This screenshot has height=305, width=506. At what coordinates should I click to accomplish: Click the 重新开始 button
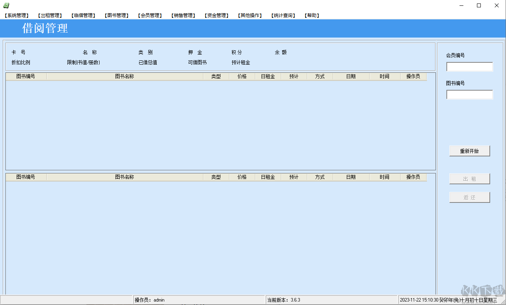tap(469, 151)
